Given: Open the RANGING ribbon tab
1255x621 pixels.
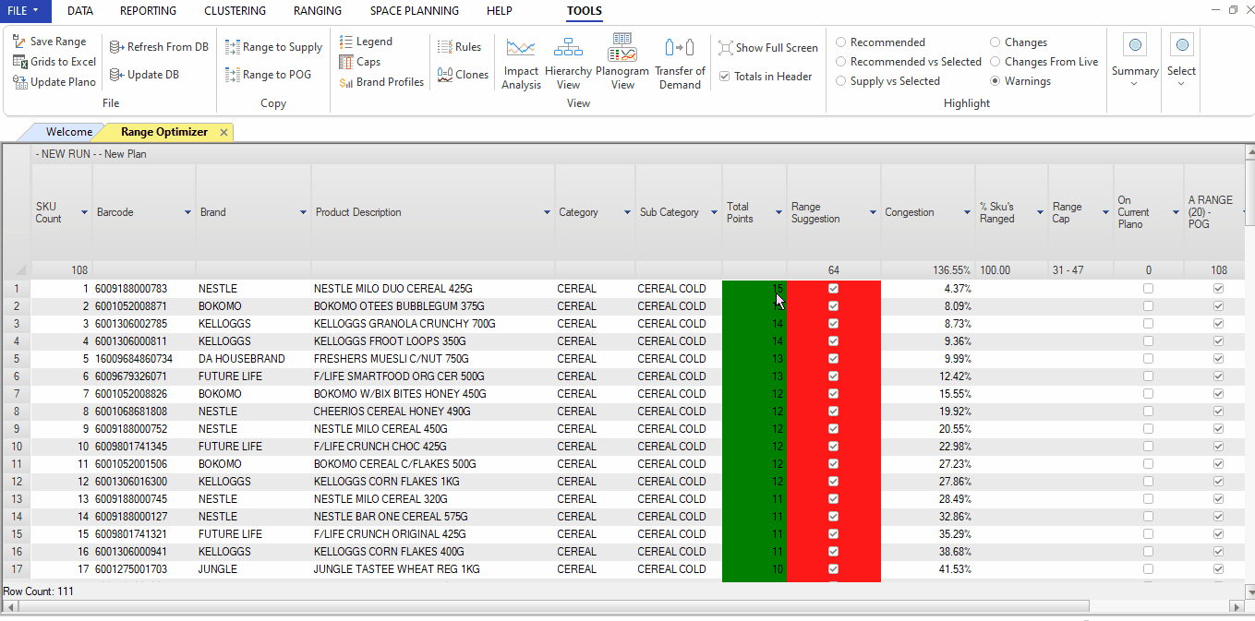Looking at the screenshot, I should pyautogui.click(x=318, y=11).
